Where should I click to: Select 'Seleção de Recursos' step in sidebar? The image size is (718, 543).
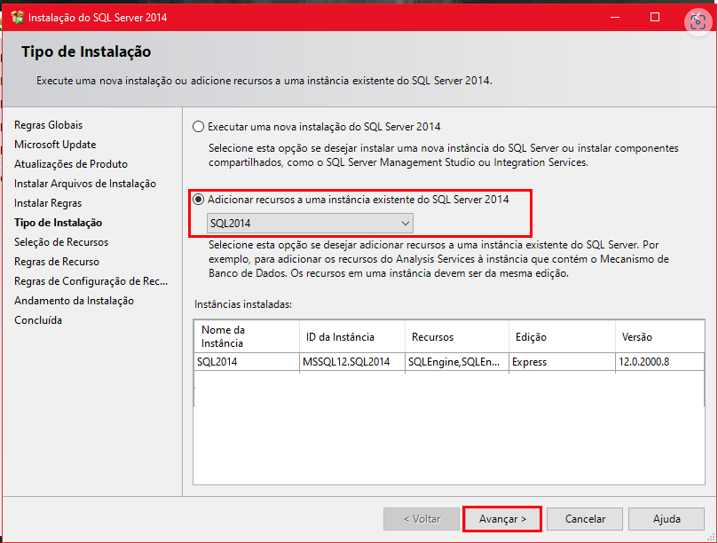pyautogui.click(x=61, y=242)
